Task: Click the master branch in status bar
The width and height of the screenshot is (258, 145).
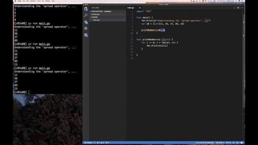Action: 89,143
